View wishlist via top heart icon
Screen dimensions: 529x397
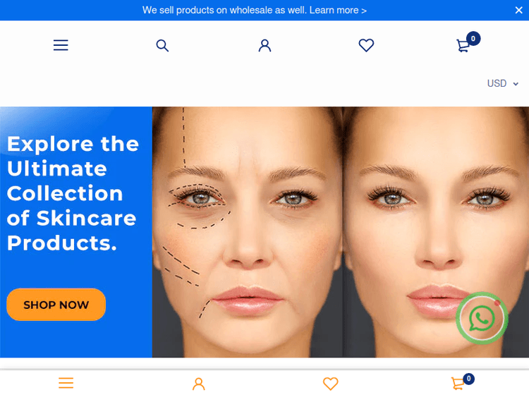(366, 45)
